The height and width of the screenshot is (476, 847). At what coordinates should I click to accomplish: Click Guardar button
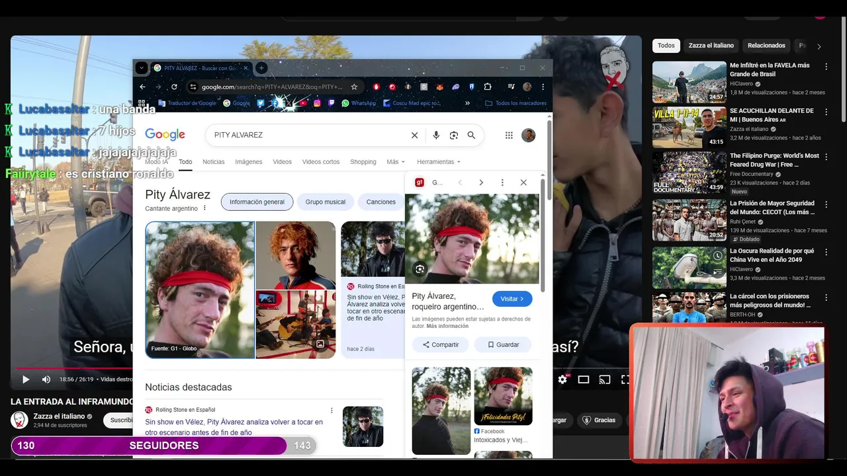(503, 344)
